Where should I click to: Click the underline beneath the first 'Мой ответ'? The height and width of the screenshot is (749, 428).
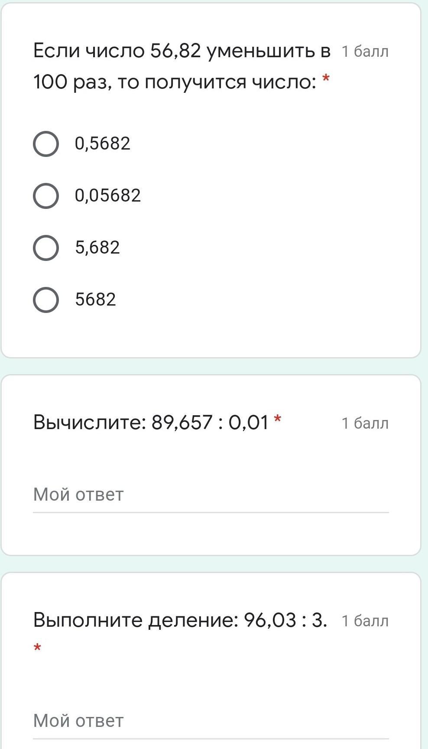[x=211, y=512]
